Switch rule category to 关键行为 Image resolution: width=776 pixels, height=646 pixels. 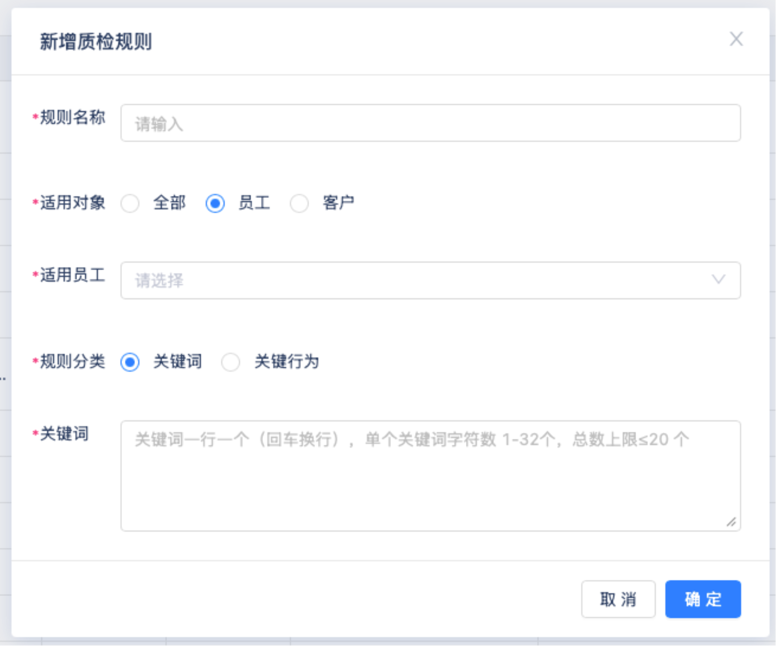[231, 362]
